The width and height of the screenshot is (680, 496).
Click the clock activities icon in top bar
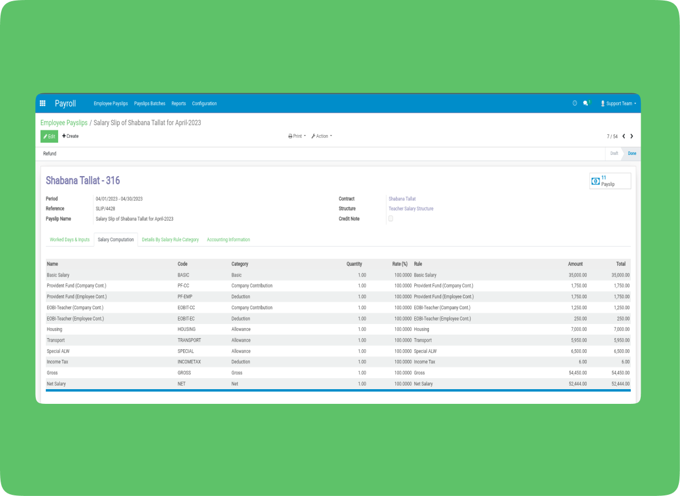pos(574,103)
